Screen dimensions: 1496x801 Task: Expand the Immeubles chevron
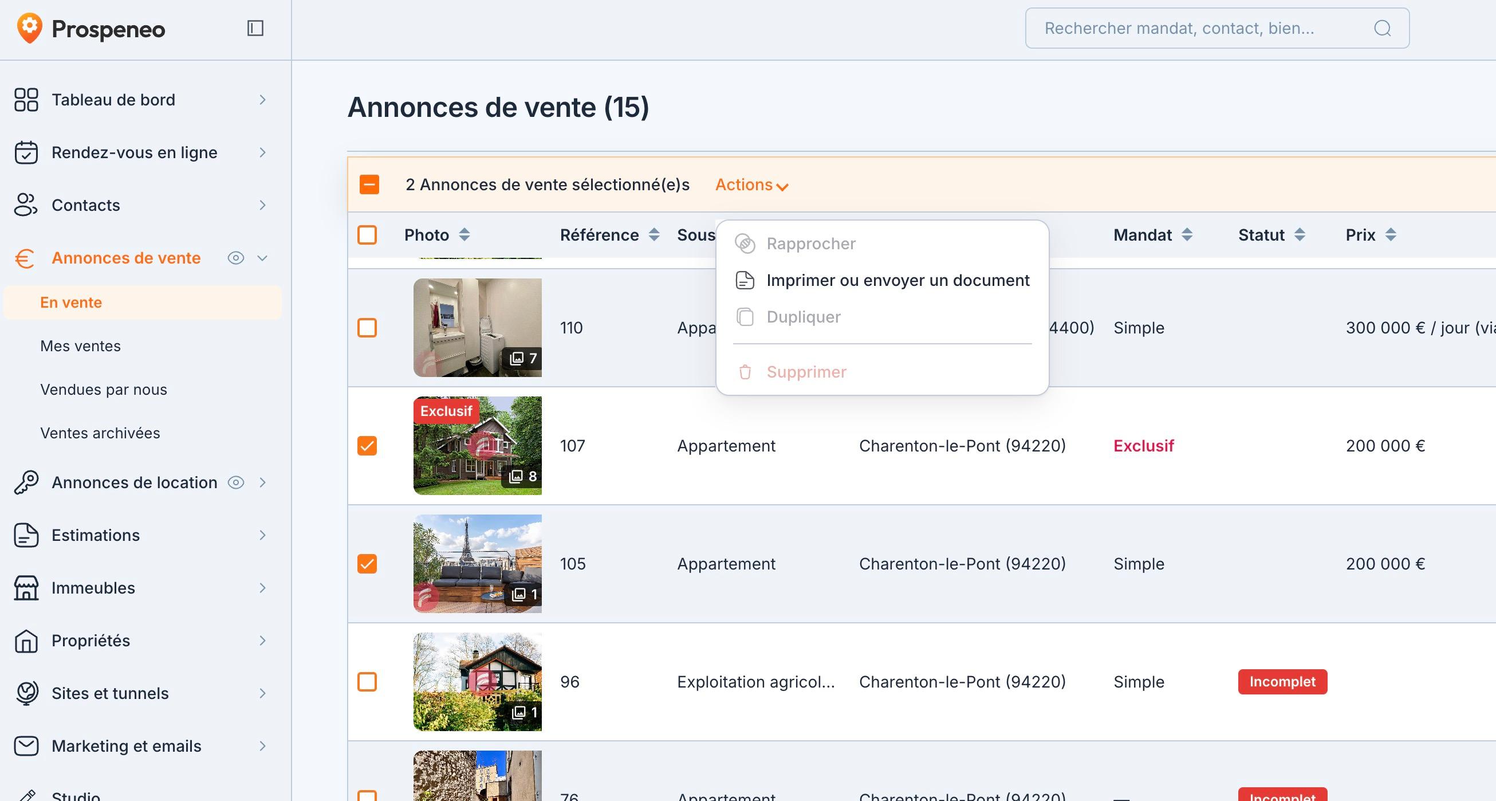262,588
